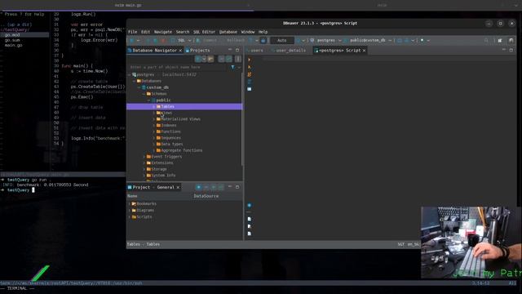Viewport: 522px width, 294px height.
Task: Run the SQL statement with the orange arrow icon
Action: 250,60
